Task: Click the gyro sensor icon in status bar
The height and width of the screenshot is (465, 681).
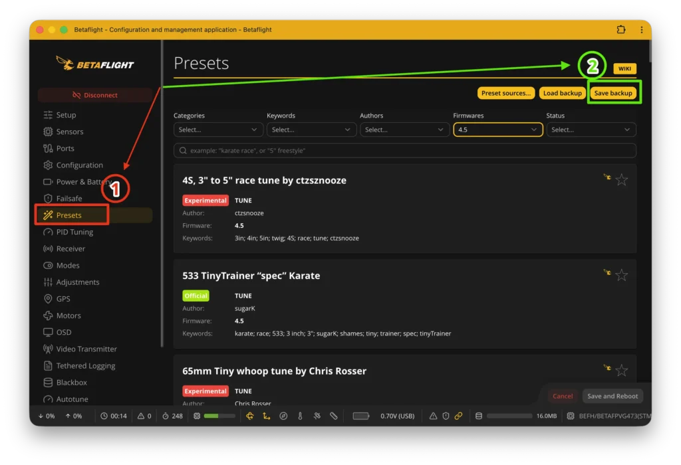Action: [250, 416]
